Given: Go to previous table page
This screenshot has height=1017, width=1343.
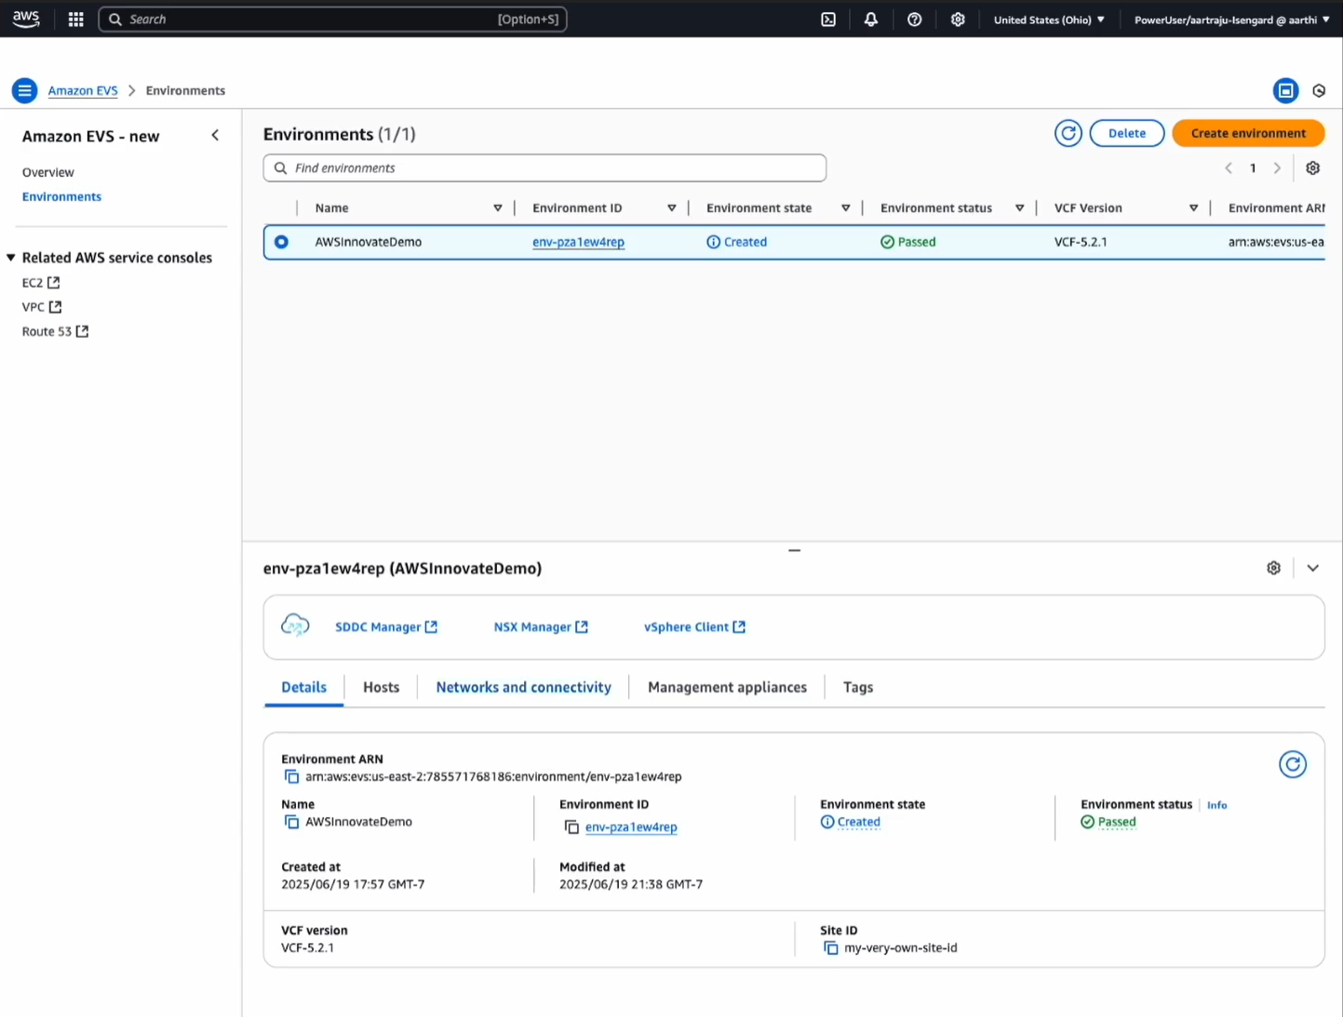Looking at the screenshot, I should click(1229, 168).
